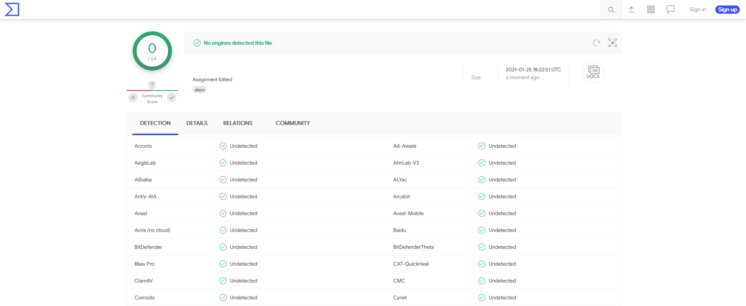
Task: Vote harmless with community checkmark button
Action: (x=172, y=98)
